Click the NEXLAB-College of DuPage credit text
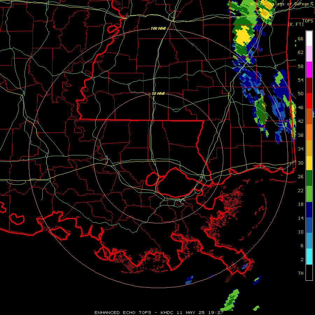The image size is (315, 315). pyautogui.click(x=281, y=4)
